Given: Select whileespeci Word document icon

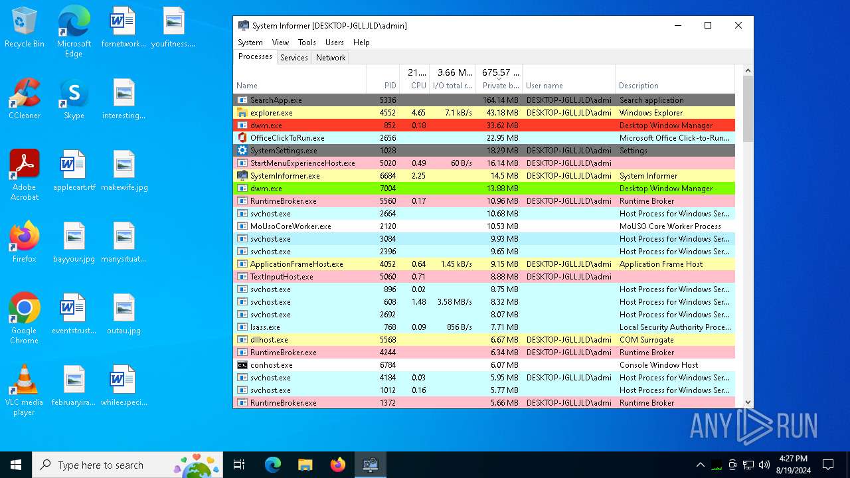Looking at the screenshot, I should pyautogui.click(x=124, y=386).
